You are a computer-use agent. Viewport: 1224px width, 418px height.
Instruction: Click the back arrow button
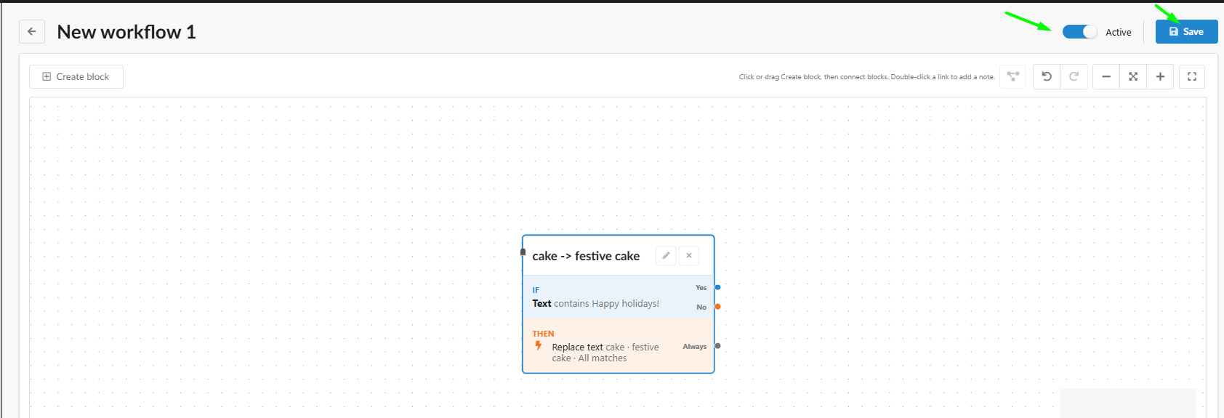coord(31,31)
